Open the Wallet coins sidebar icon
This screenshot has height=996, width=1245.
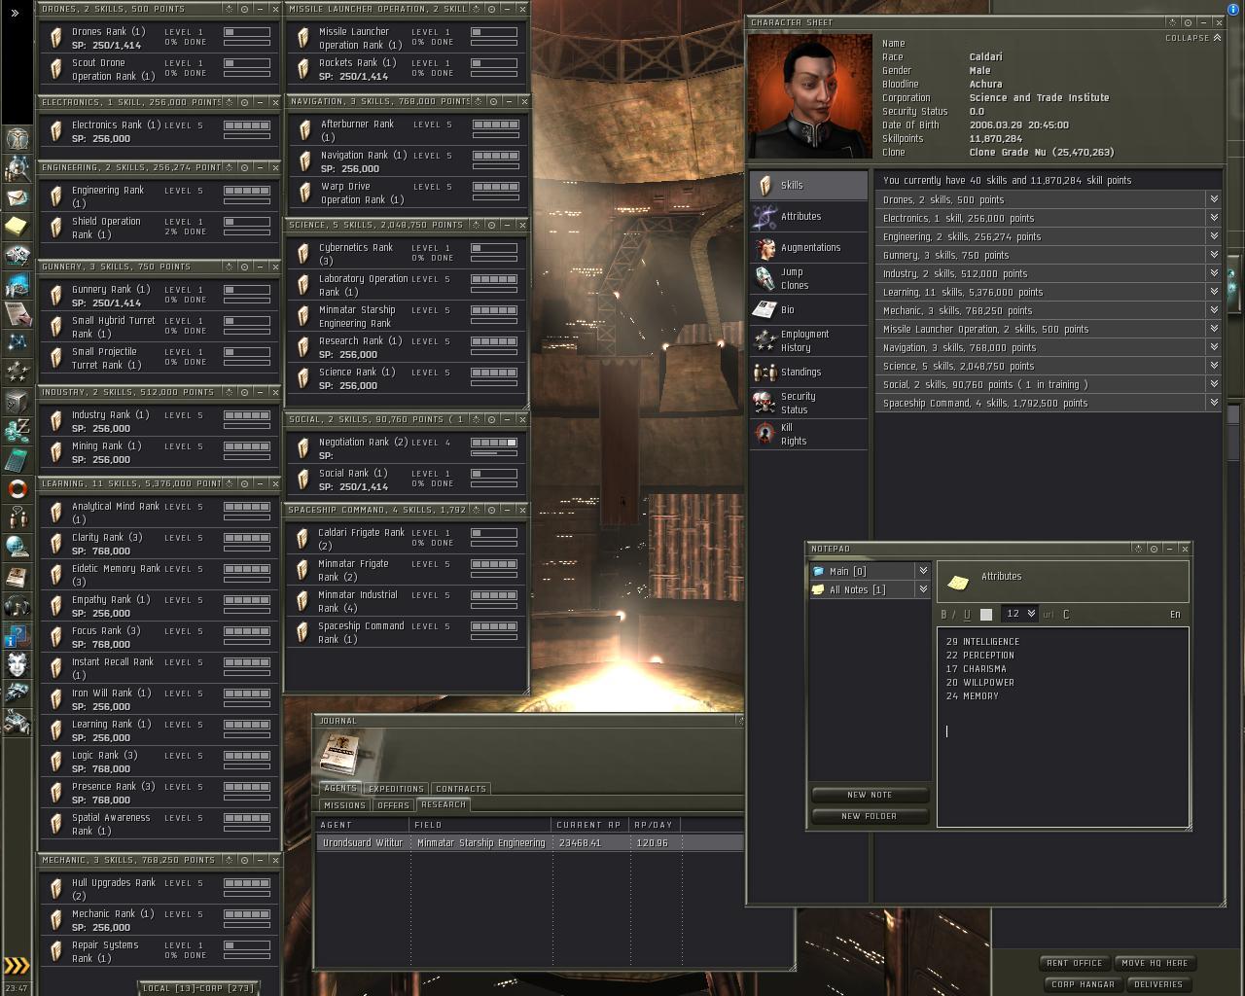pyautogui.click(x=17, y=430)
